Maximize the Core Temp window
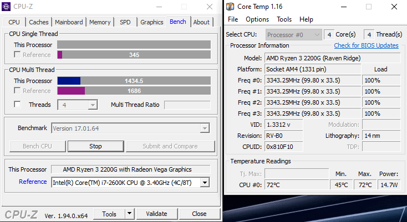407x222 pixels. coord(368,7)
